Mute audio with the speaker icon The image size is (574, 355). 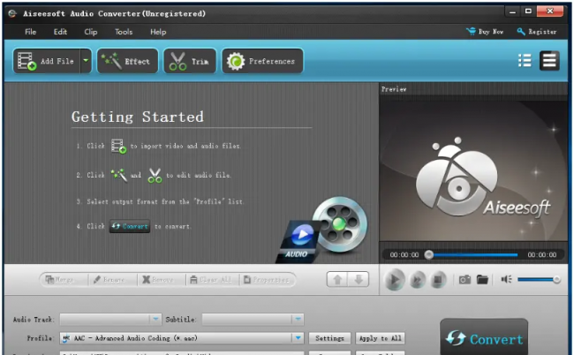(x=506, y=280)
